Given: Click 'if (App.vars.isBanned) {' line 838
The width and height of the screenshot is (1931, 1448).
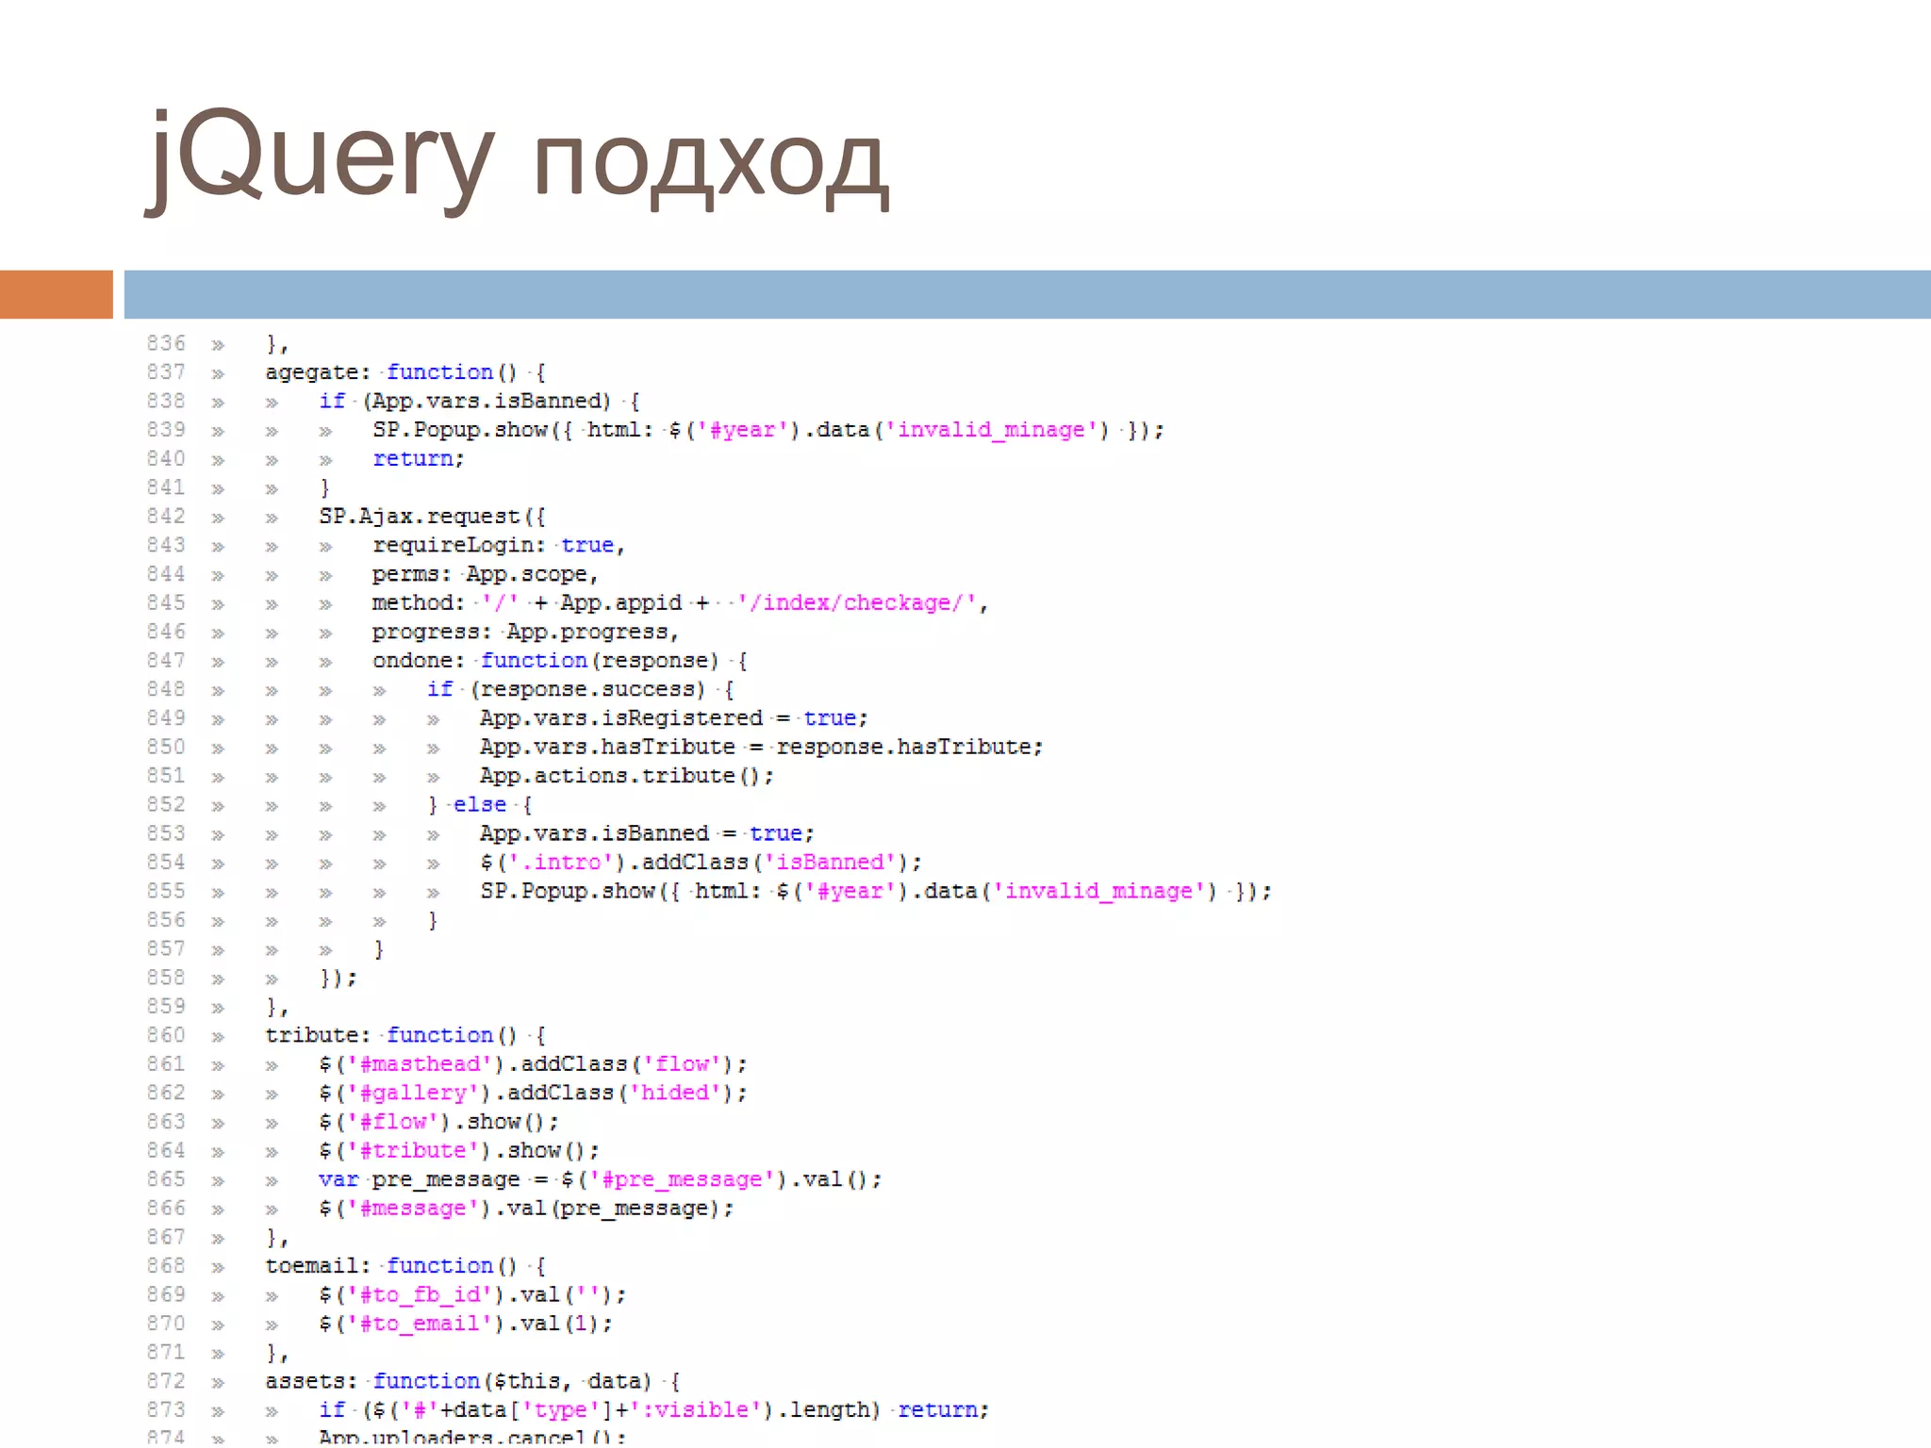Looking at the screenshot, I should click(x=480, y=402).
